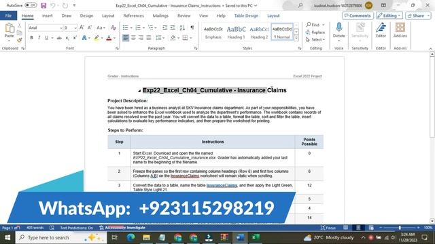
Task: Toggle underline formatting
Action: pyautogui.click(x=46, y=38)
